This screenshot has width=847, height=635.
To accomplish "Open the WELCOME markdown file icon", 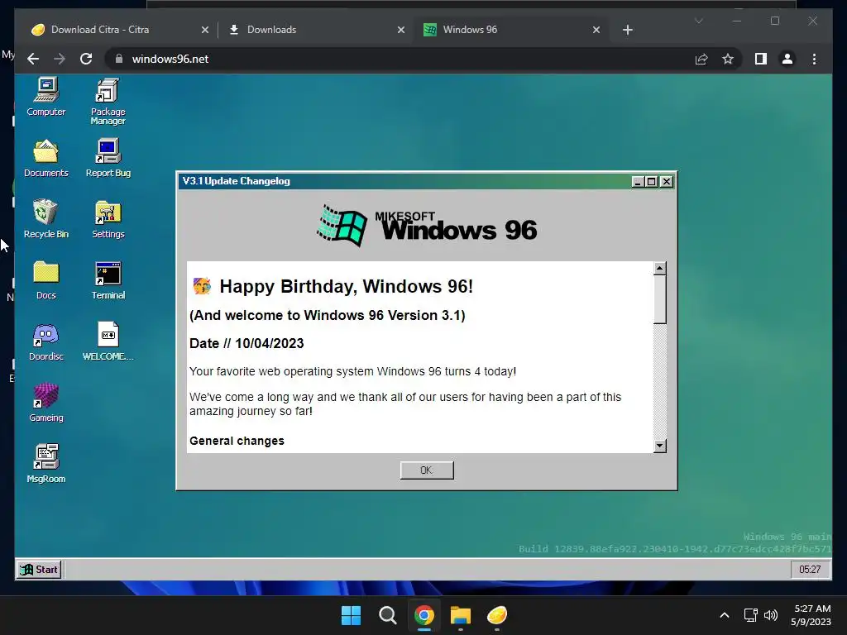I will pos(108,341).
